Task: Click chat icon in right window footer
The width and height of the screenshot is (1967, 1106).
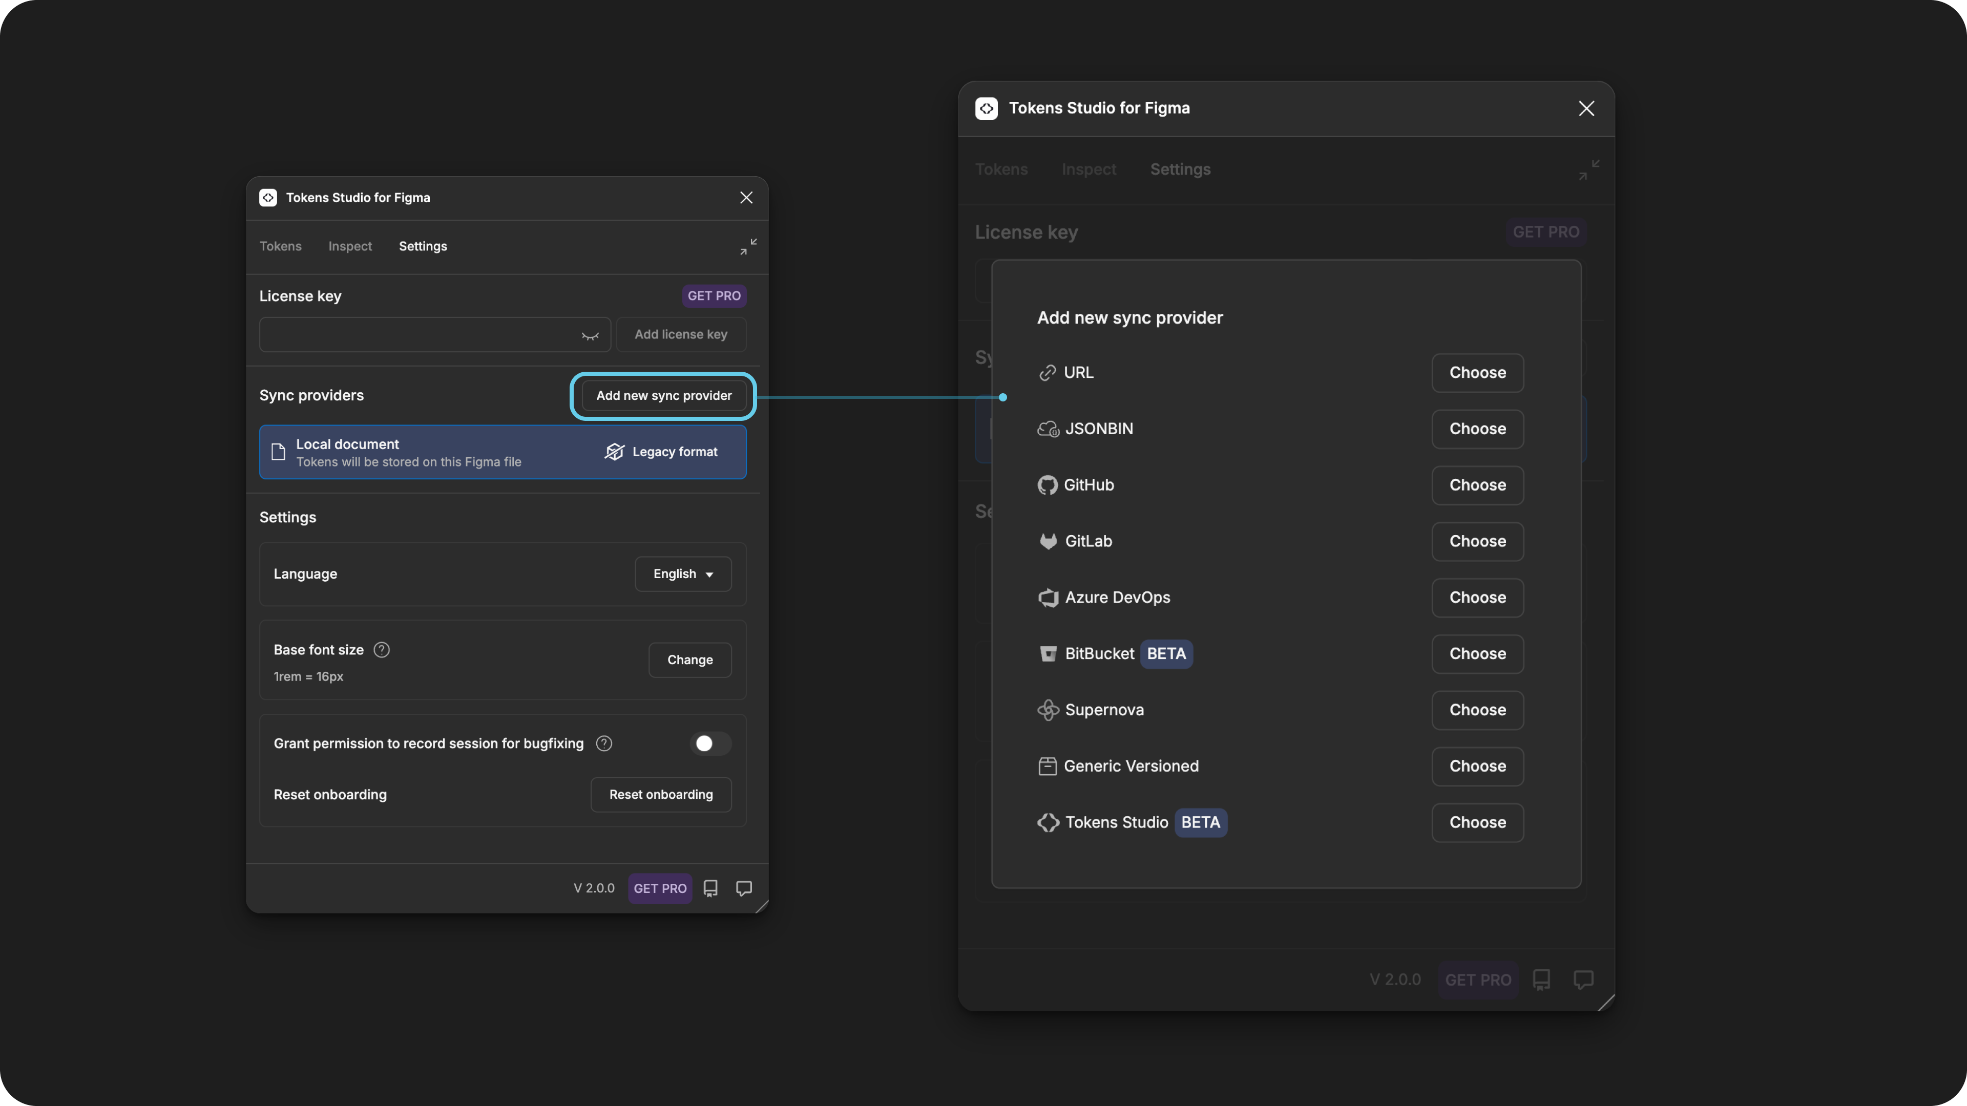Action: pos(1584,980)
